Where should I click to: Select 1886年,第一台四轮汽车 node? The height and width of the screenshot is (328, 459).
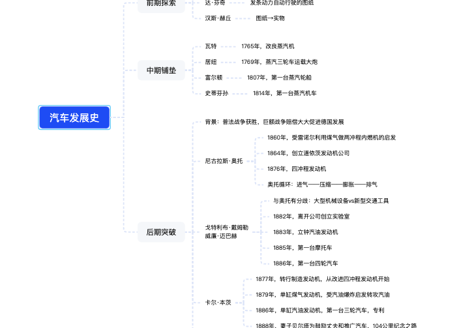(x=306, y=263)
